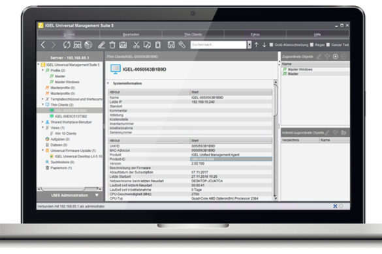The width and height of the screenshot is (382, 254).
Task: Click the up arrow next to search field
Action: tap(256, 45)
